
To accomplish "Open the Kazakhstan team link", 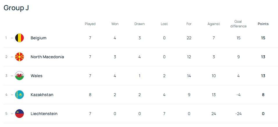I will (x=42, y=95).
